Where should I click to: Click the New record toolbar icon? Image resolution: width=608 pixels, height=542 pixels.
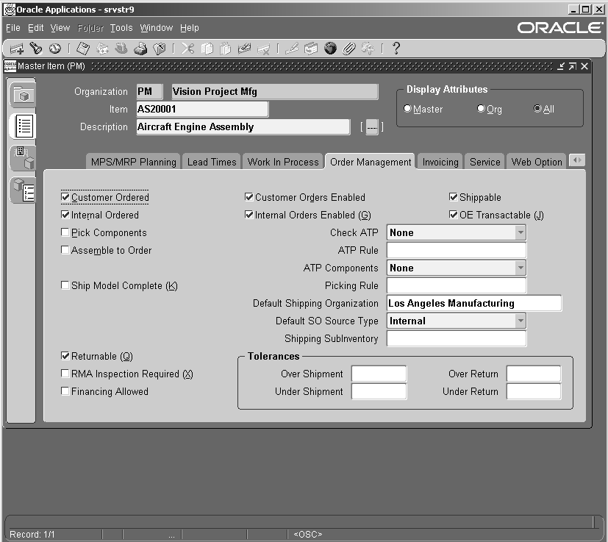(x=17, y=49)
